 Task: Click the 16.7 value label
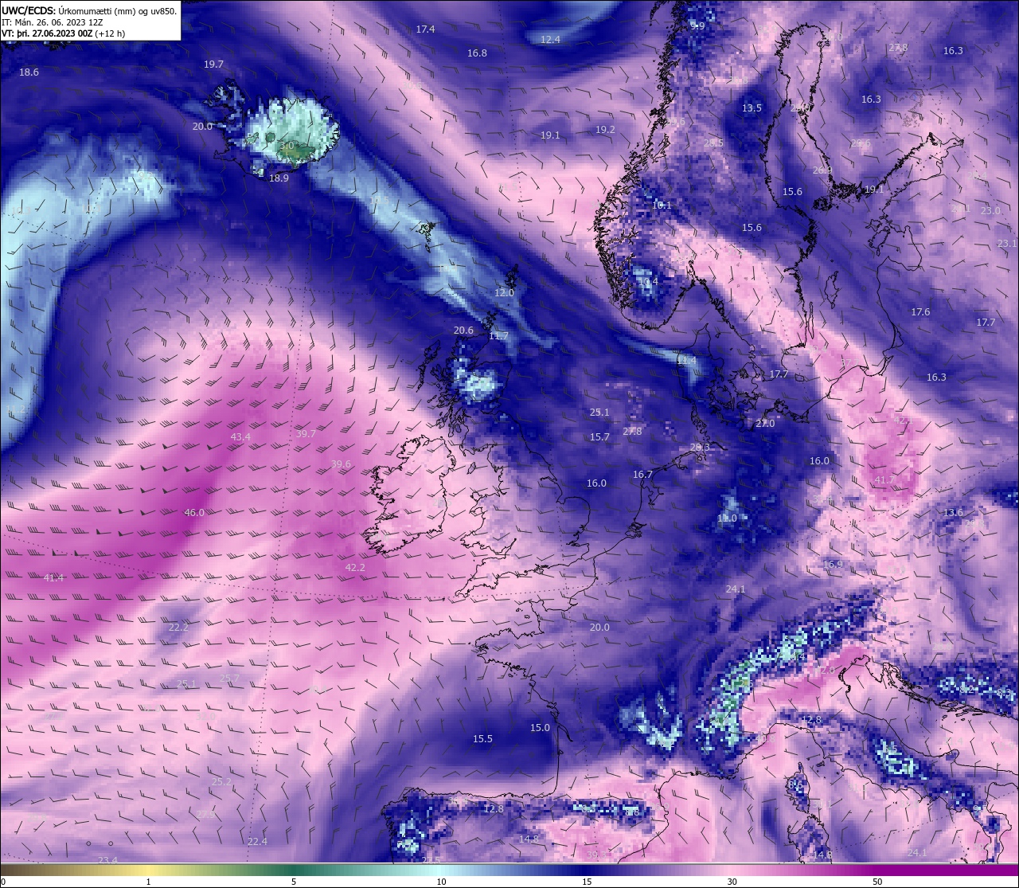coord(642,475)
